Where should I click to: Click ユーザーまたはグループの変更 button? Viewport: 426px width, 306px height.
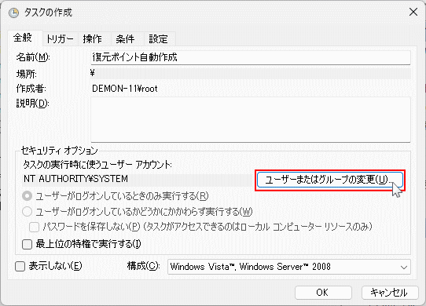(x=330, y=180)
